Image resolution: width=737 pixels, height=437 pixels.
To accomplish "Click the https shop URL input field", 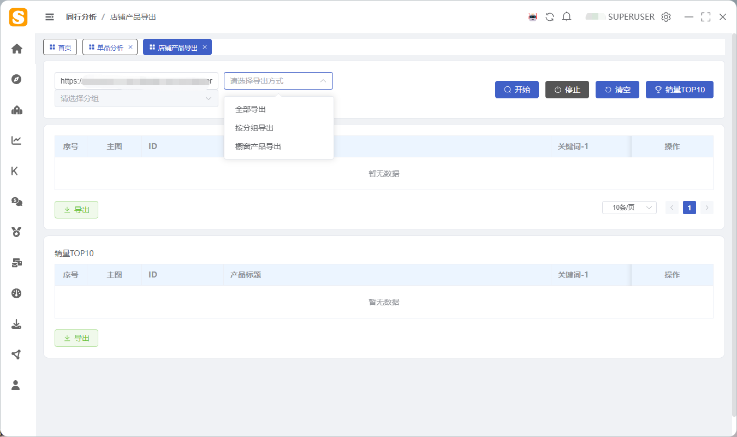I will tap(136, 81).
